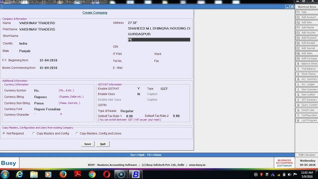318x179 pixels.
Task: Click the Currency Sub-String value Paisa
Action: tap(39, 103)
